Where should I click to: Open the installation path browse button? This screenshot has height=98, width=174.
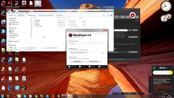[103, 53]
